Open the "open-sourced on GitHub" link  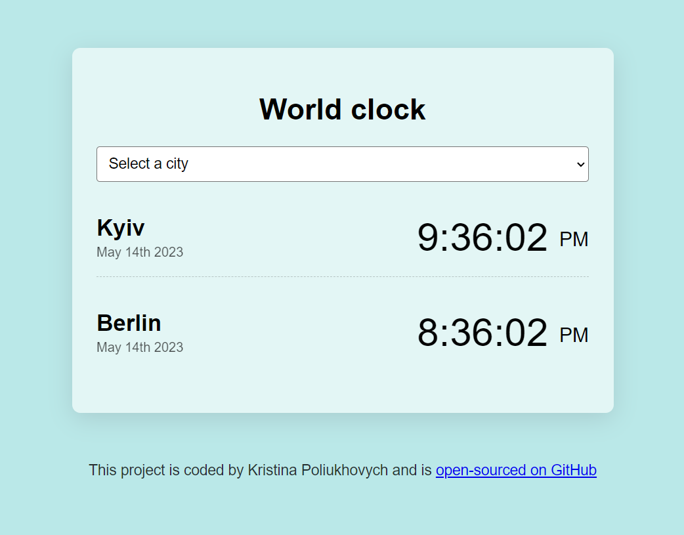click(x=516, y=470)
